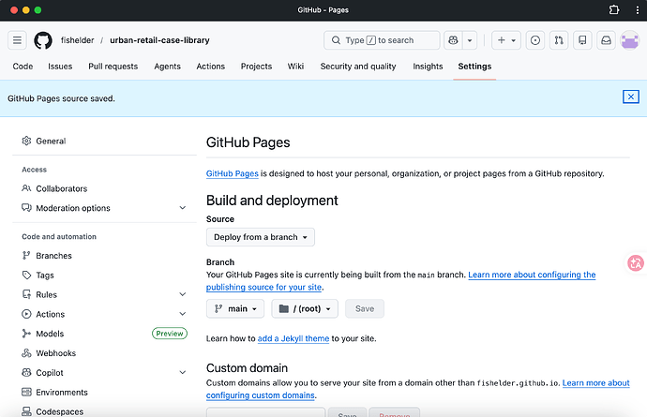Click the Actions play icon in sidebar
Screen dimensions: 647x417
coord(26,314)
